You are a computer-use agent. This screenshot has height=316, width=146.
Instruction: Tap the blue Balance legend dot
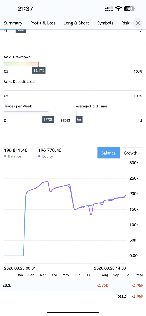point(5,156)
